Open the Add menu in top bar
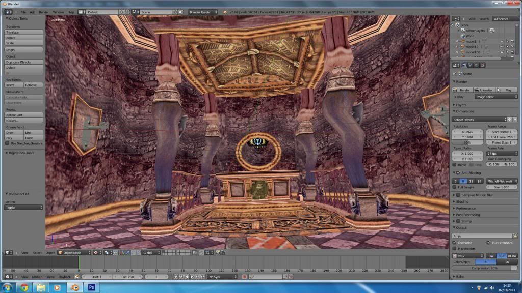522x293 pixels. (x=32, y=12)
